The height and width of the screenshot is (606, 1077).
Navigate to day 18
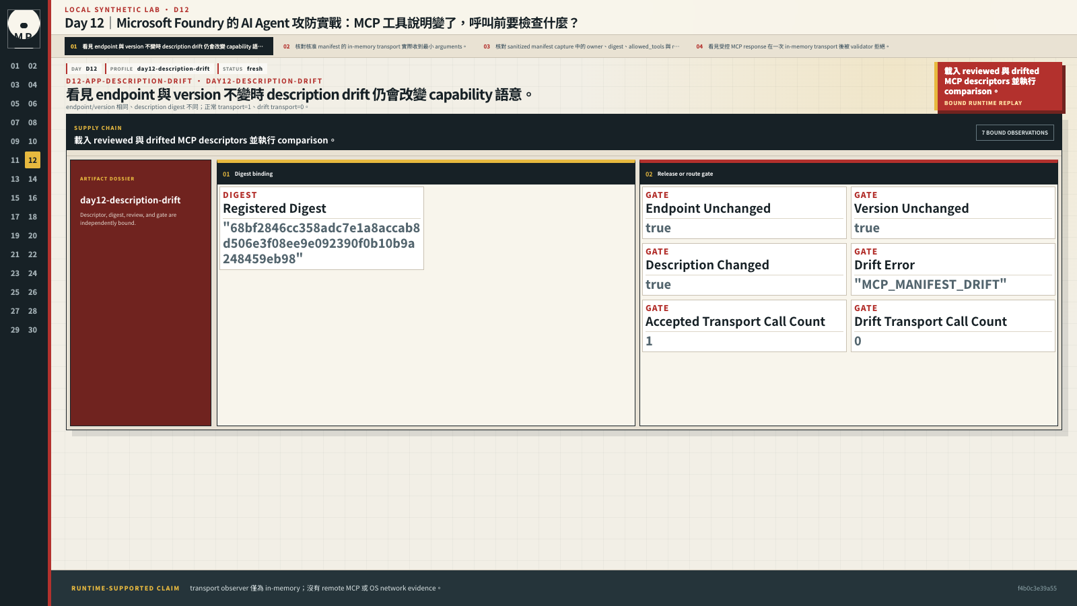(32, 217)
